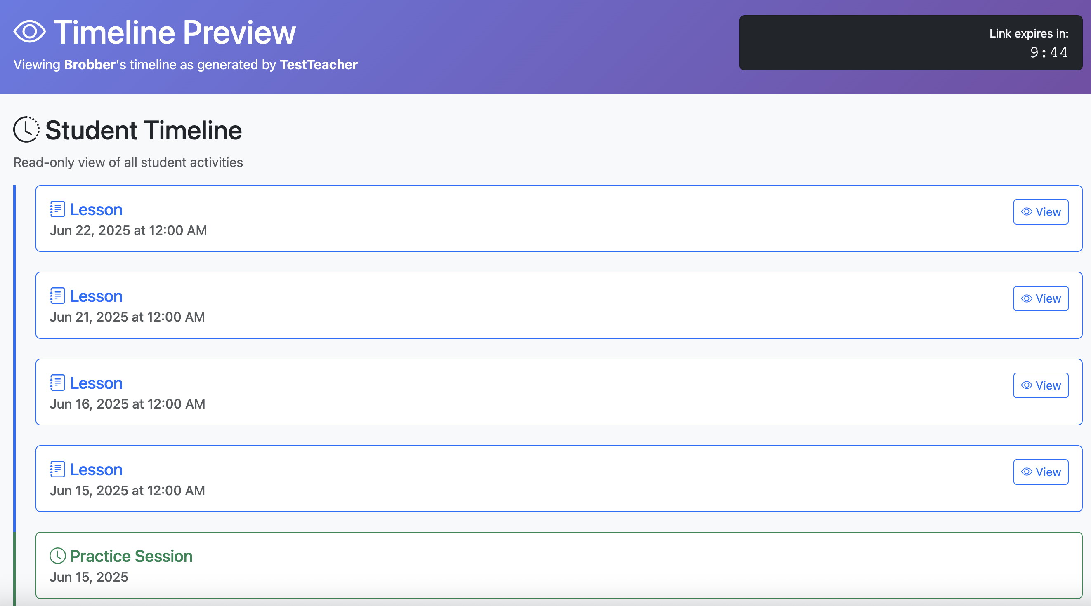View the Jun 15, 2025 lesson
Screen dimensions: 1091x606
click(1041, 472)
